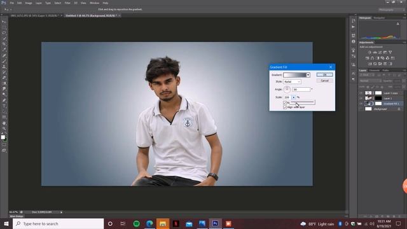Open Spotify from the taskbar
407x229 pixels.
[137, 223]
